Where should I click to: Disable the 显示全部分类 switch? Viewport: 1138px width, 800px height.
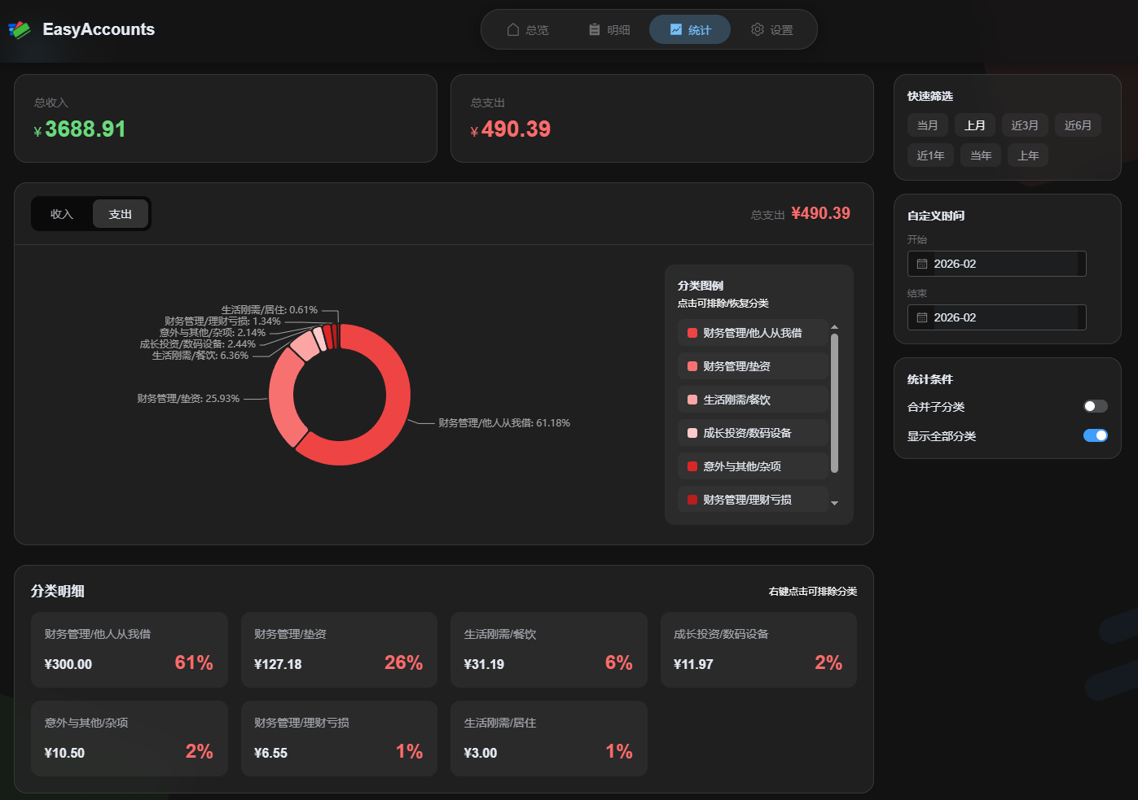(x=1095, y=435)
